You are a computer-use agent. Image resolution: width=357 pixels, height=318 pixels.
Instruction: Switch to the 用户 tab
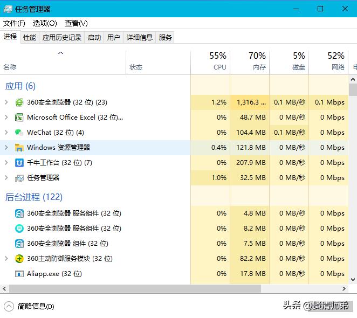tap(114, 38)
